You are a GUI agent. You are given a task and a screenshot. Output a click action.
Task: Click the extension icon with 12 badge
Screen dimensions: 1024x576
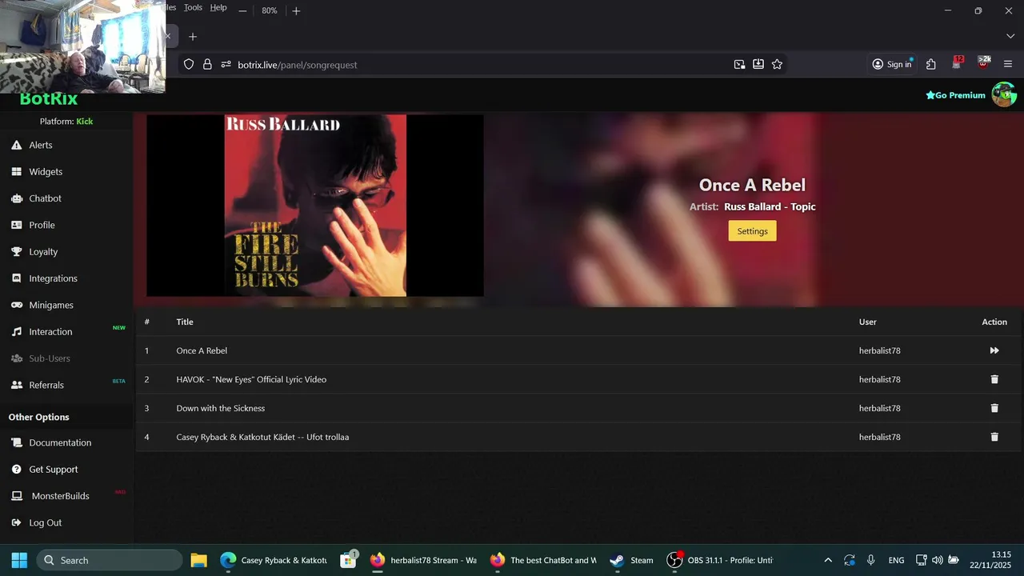958,63
